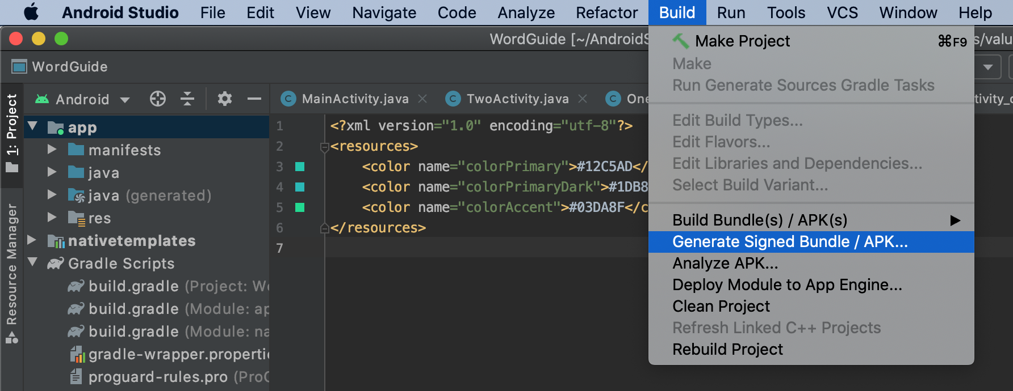Open the Code menu
The width and height of the screenshot is (1013, 391).
click(x=457, y=12)
